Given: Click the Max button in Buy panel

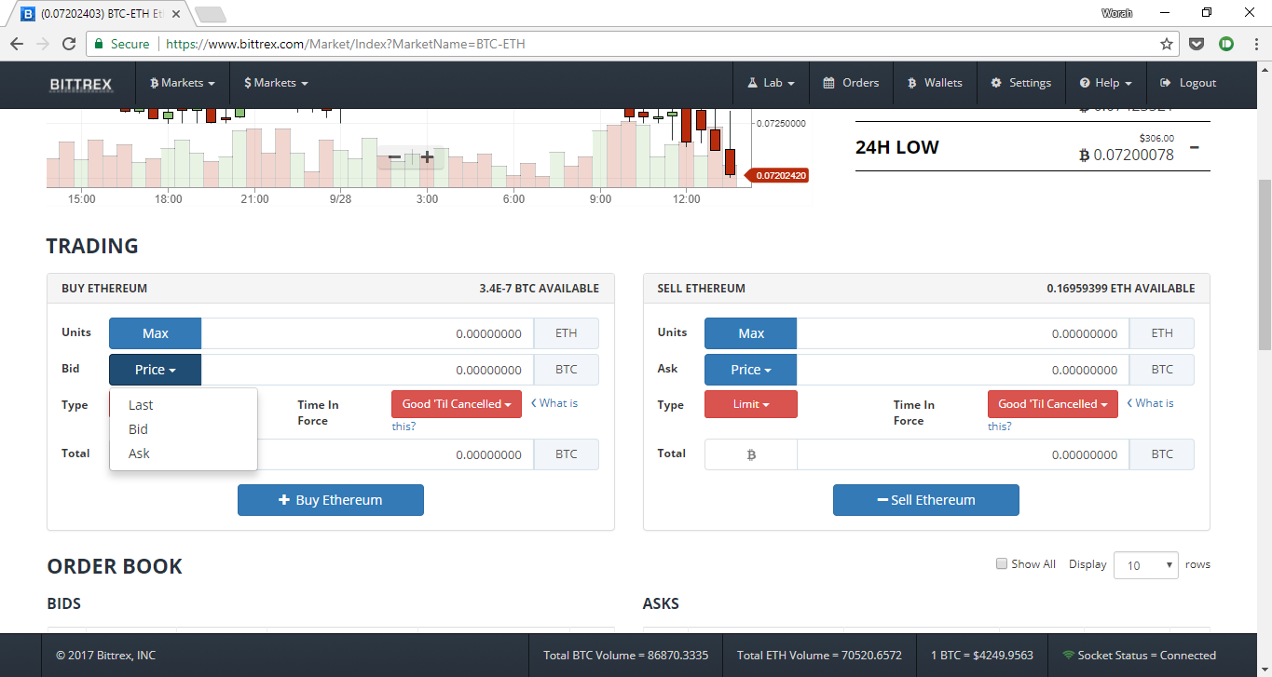Looking at the screenshot, I should 155,333.
